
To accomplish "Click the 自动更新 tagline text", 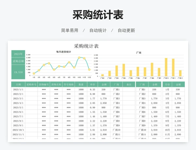I will click(x=126, y=30).
